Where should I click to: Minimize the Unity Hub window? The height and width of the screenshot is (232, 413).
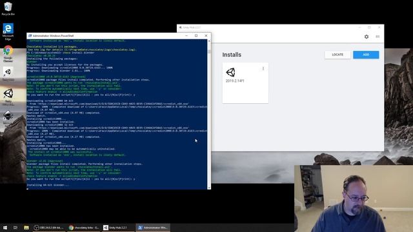tap(359, 27)
